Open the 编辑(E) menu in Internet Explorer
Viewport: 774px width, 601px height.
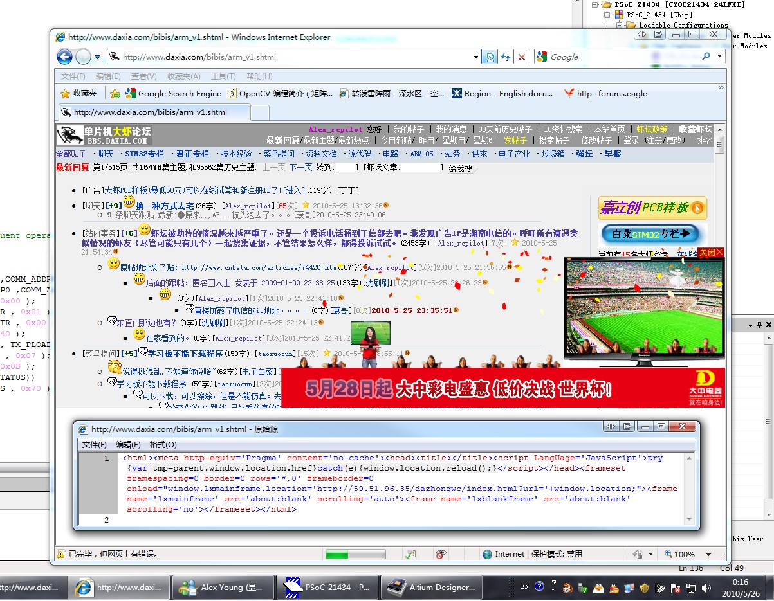pos(108,76)
